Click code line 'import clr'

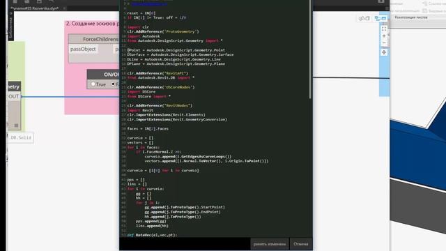click(x=138, y=27)
